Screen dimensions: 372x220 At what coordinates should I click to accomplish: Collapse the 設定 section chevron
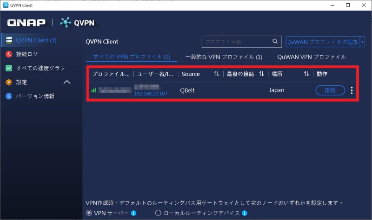pos(66,82)
